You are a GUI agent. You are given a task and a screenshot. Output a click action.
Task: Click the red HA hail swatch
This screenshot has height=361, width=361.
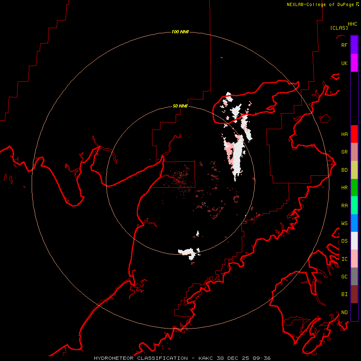(x=354, y=134)
